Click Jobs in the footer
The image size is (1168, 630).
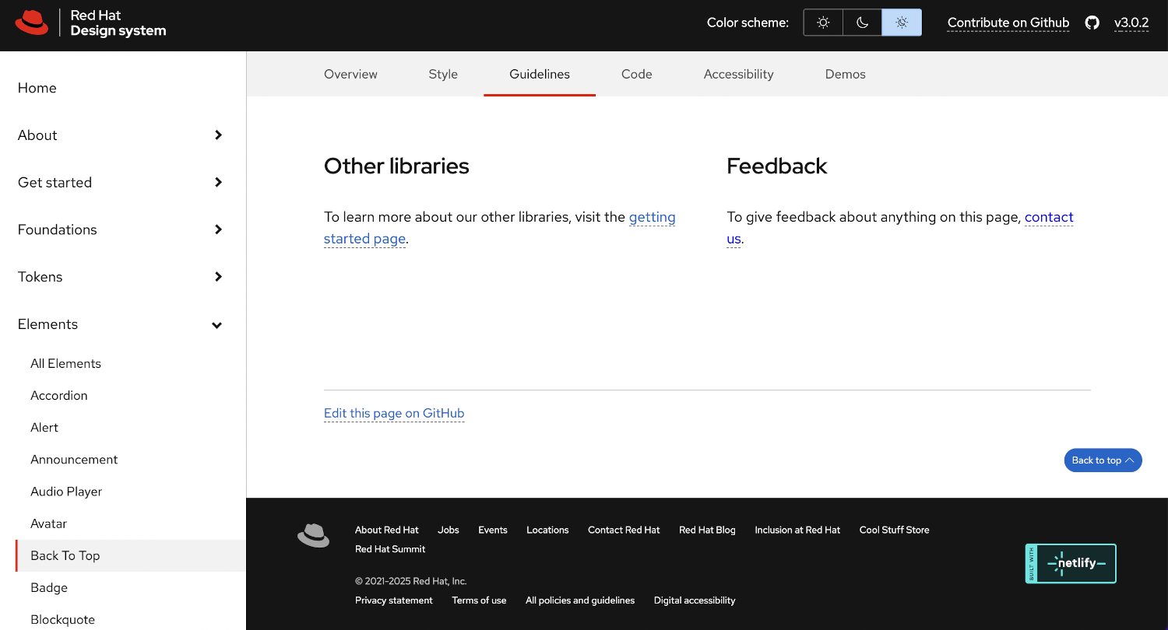tap(449, 530)
